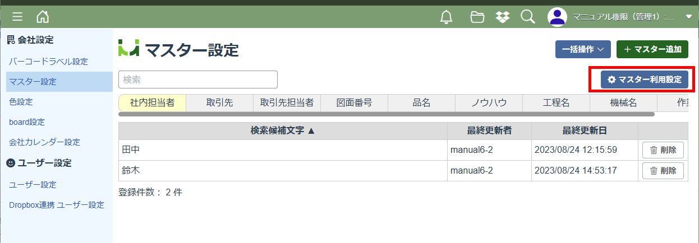Click the tabs horizontal scrollbar
This screenshot has width=699, height=243.
[x=387, y=114]
